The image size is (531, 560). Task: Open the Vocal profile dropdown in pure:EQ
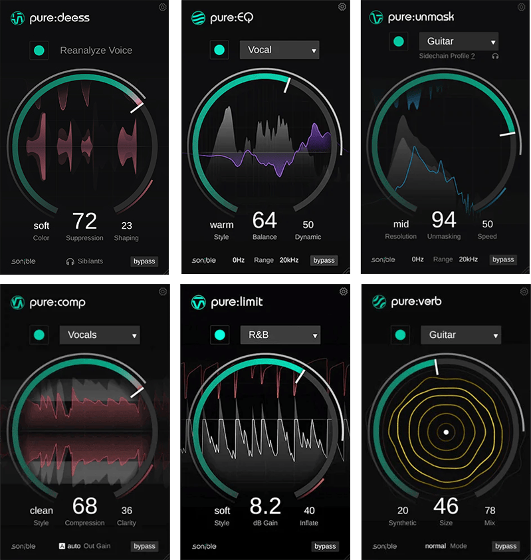point(279,50)
